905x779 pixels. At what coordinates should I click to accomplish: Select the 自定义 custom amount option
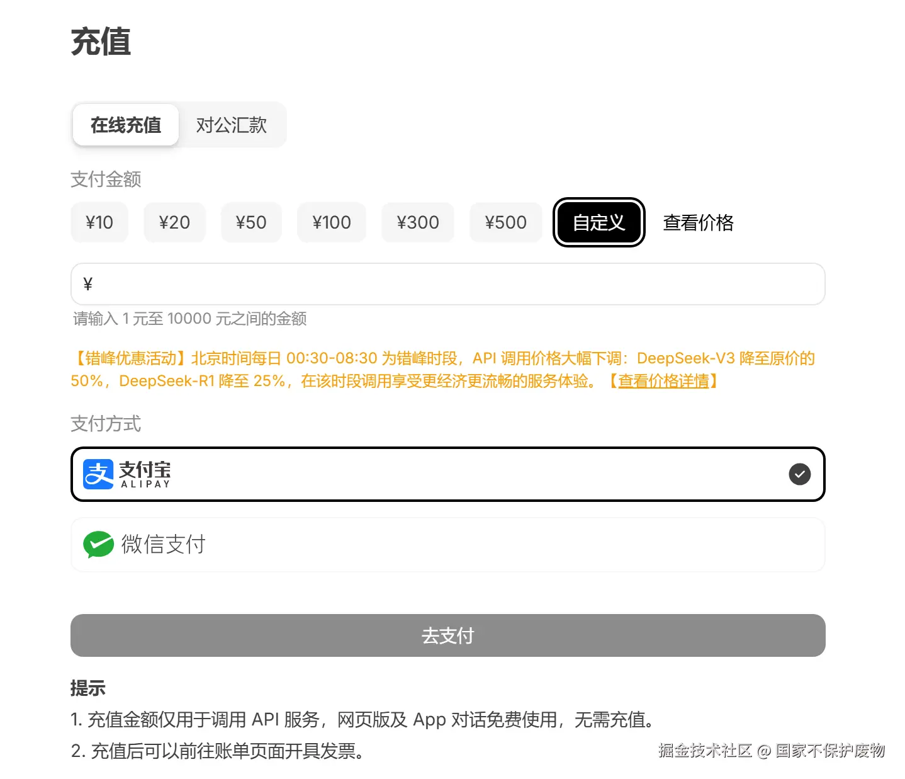599,222
